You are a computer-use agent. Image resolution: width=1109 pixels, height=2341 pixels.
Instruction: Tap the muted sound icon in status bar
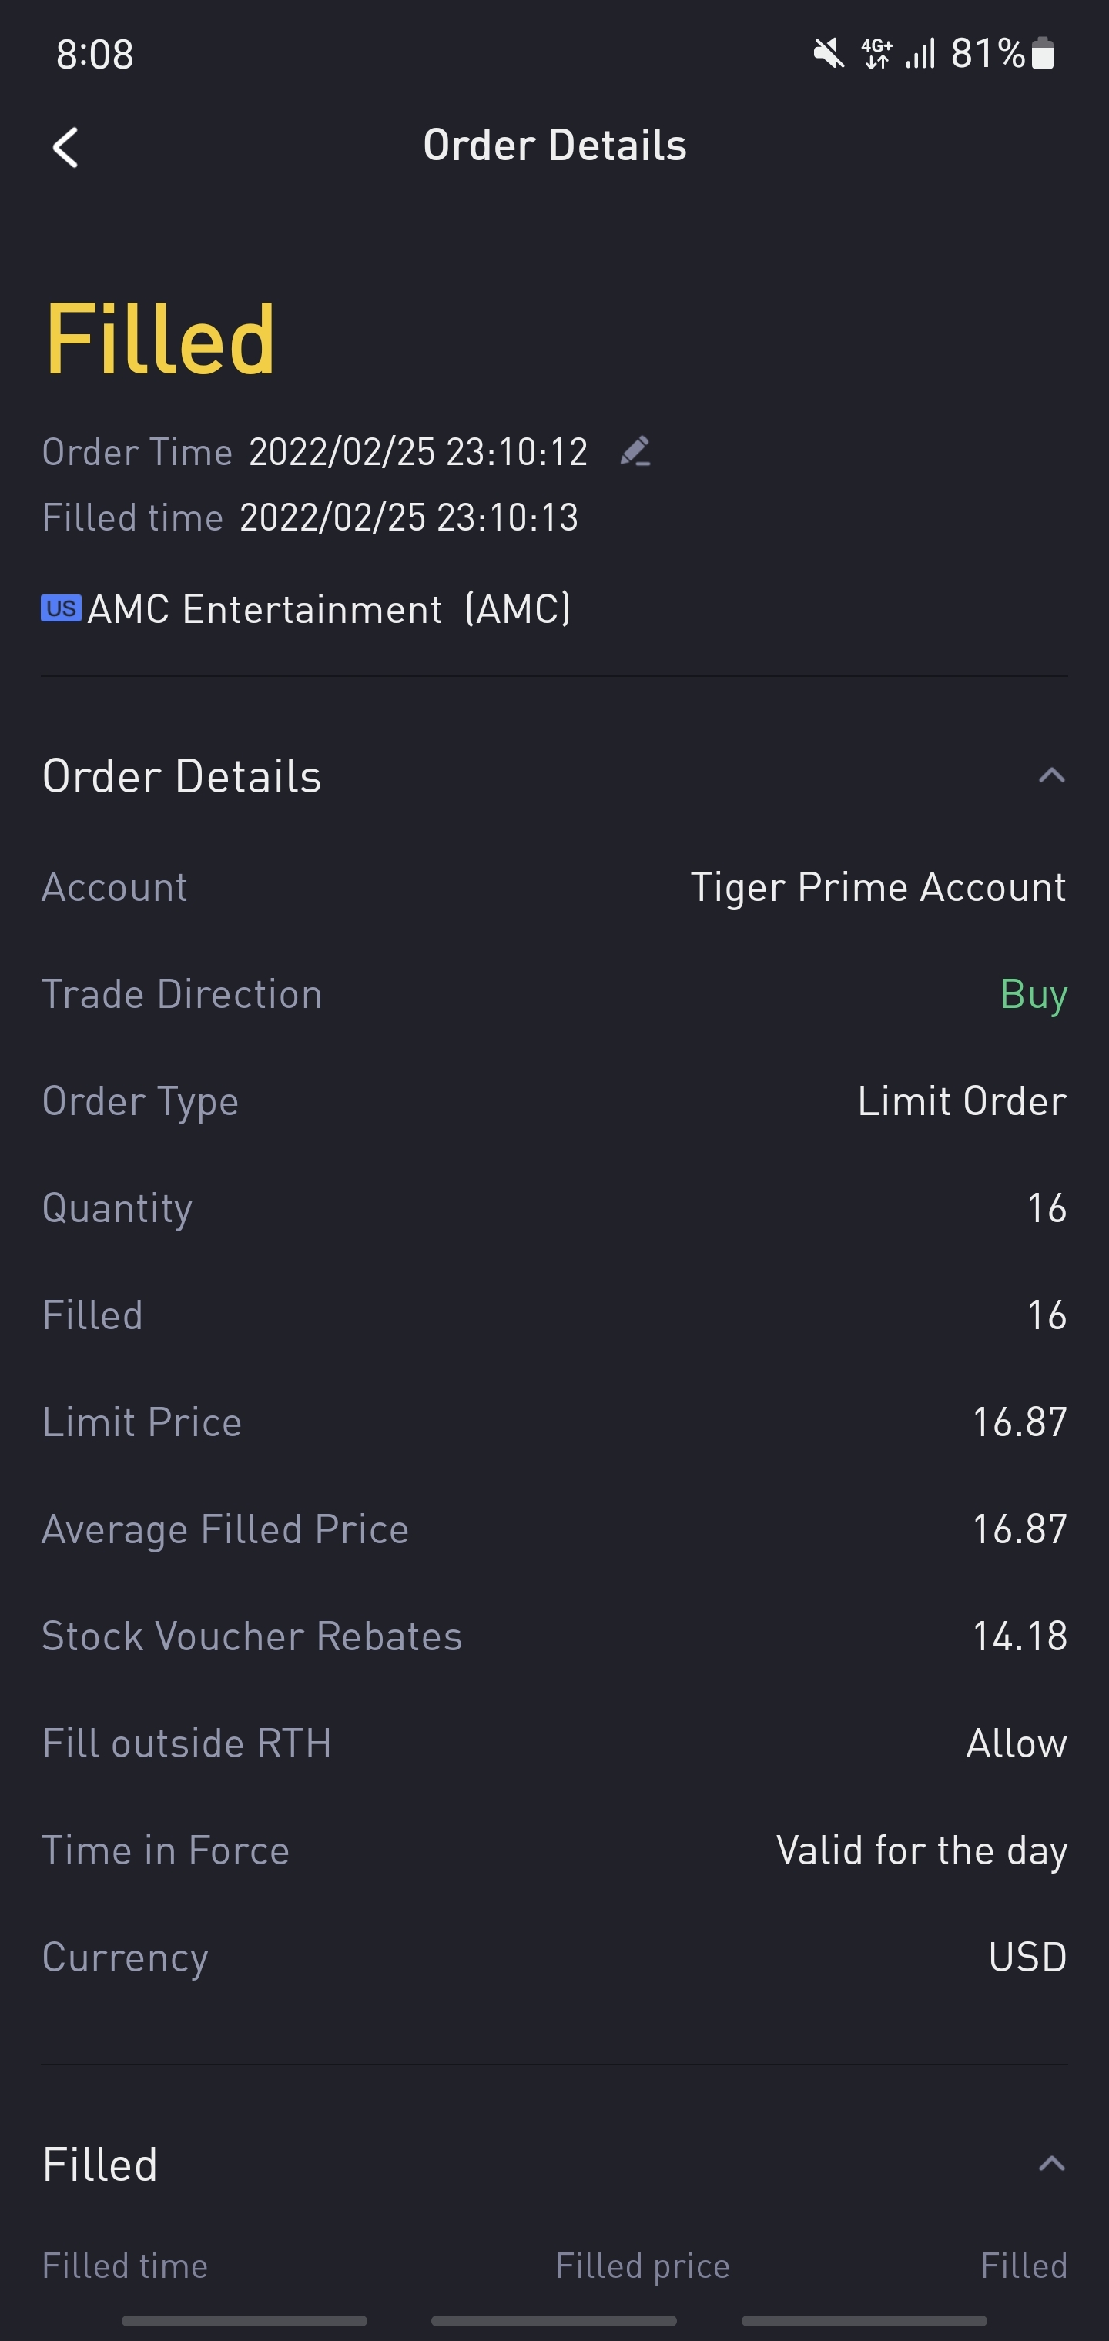[x=828, y=54]
